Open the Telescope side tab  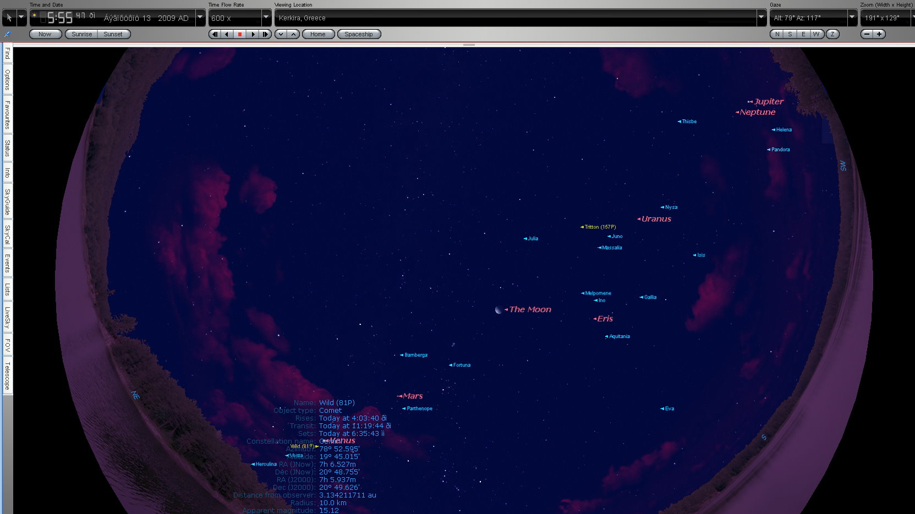[7, 376]
